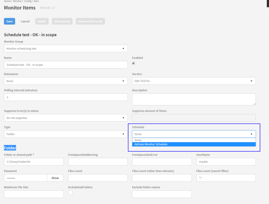Click the Folder or shared path field
The width and height of the screenshot is (269, 204).
[34, 162]
